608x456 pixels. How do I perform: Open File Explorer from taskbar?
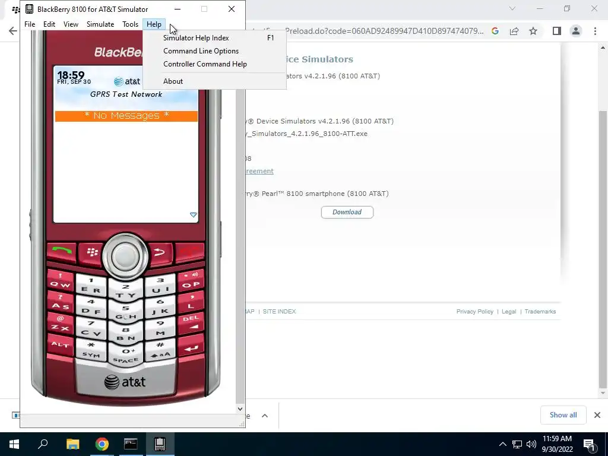(x=72, y=444)
